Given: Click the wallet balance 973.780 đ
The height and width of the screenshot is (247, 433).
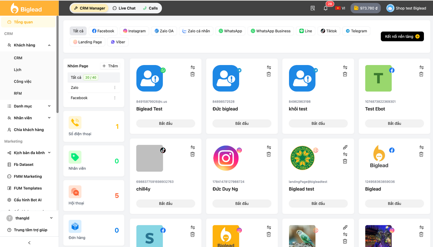Looking at the screenshot, I should 365,8.
